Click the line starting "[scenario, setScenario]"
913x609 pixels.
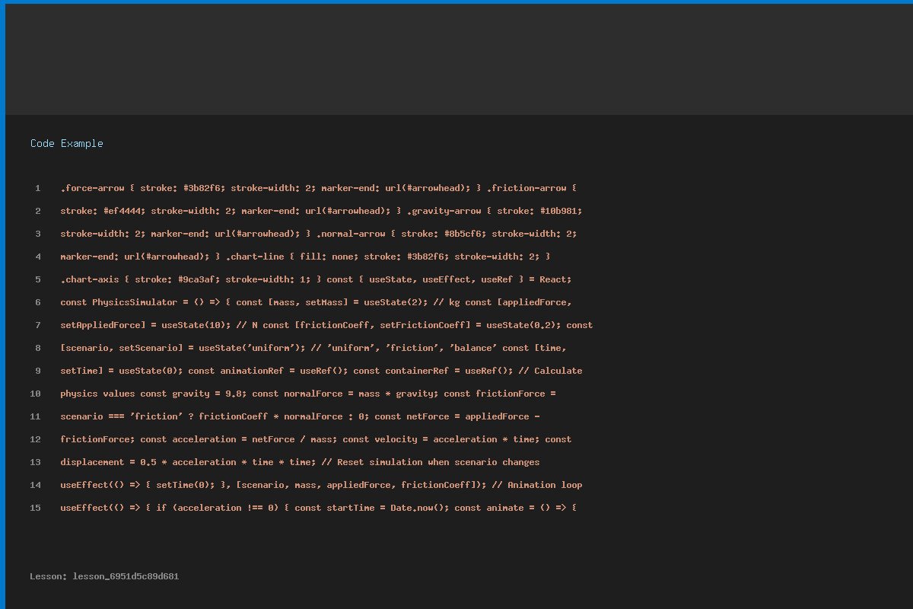tap(313, 348)
